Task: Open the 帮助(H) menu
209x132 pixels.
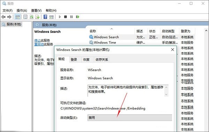Action: (x=51, y=10)
